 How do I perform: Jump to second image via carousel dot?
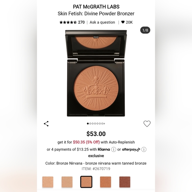pyautogui.click(x=90, y=123)
